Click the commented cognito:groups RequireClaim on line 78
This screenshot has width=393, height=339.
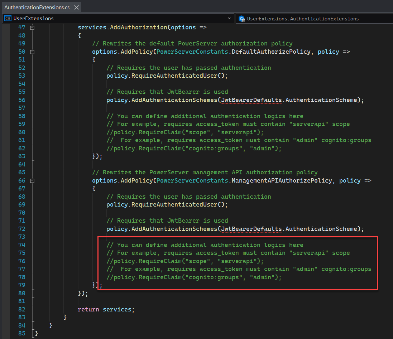(194, 277)
